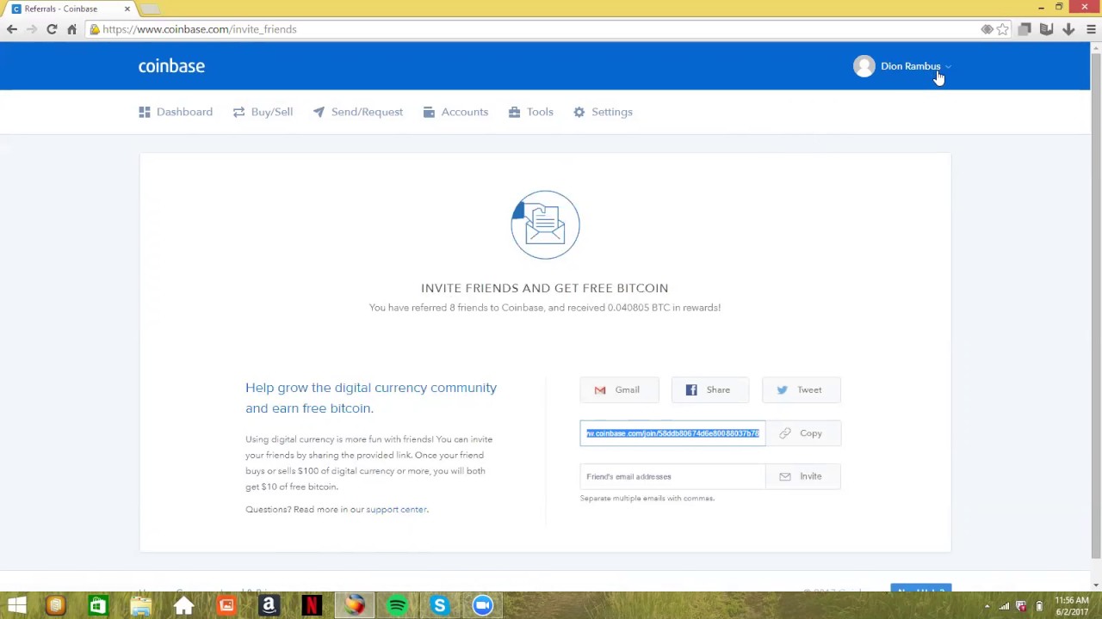Go to the Dashboard tab
The width and height of the screenshot is (1102, 619).
point(176,112)
